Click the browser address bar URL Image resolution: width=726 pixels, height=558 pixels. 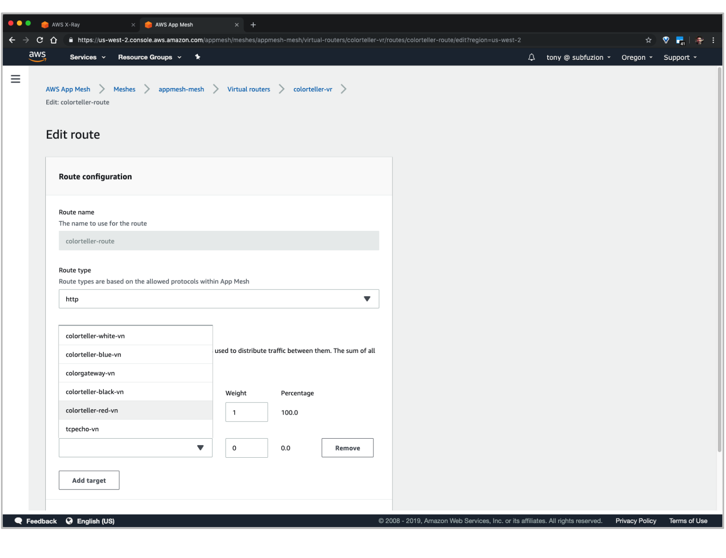pyautogui.click(x=299, y=40)
